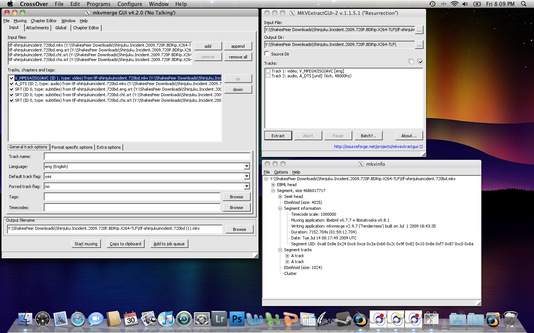Uncheck the A_DTS audio track in mkvmerge
534x333 pixels.
coord(11,84)
